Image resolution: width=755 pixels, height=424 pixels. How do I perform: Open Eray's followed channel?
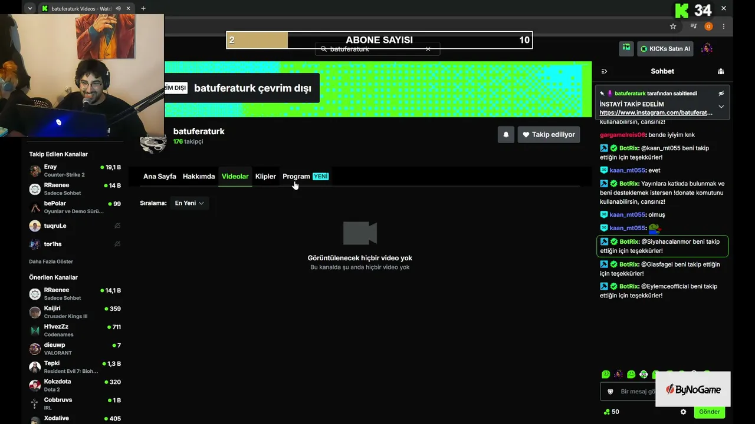pyautogui.click(x=75, y=171)
